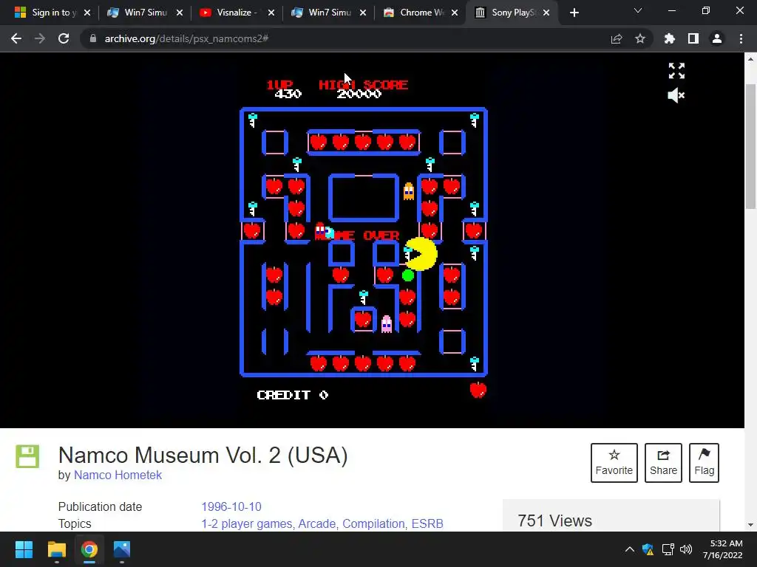This screenshot has height=567, width=757.
Task: Click the scrollbar down arrow
Action: [x=750, y=525]
